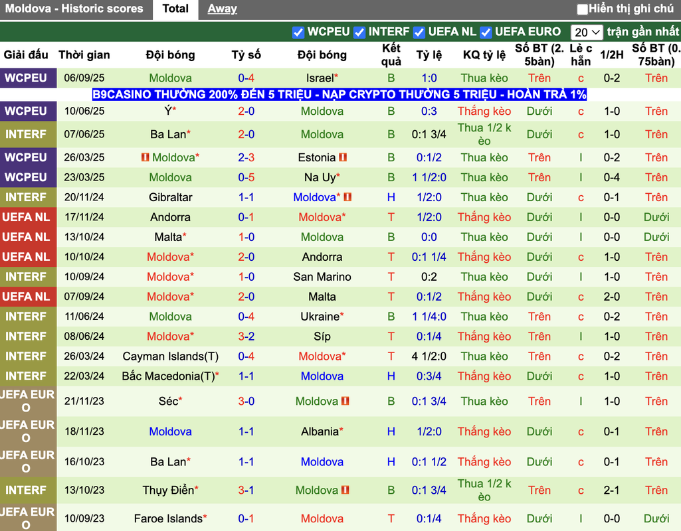The width and height of the screenshot is (681, 531).
Task: Open the Away tab
Action: point(222,9)
